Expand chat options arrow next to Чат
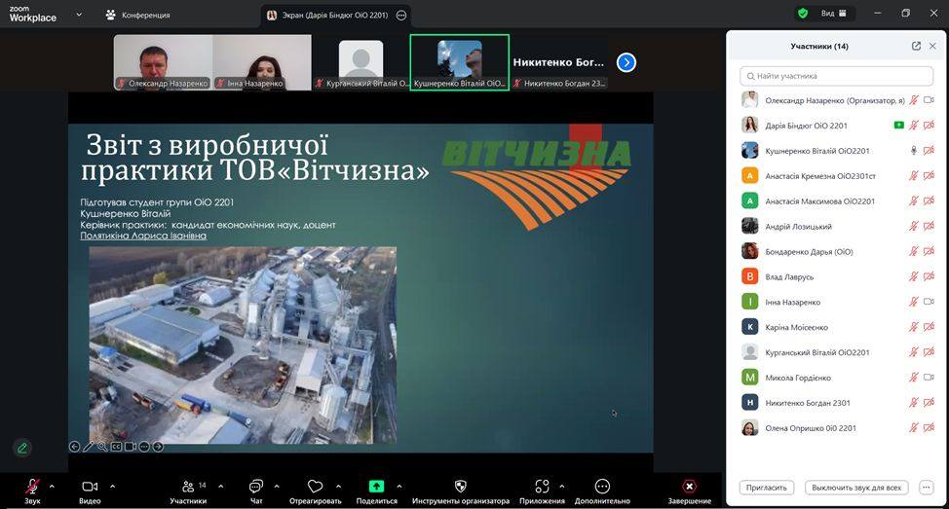 277,486
